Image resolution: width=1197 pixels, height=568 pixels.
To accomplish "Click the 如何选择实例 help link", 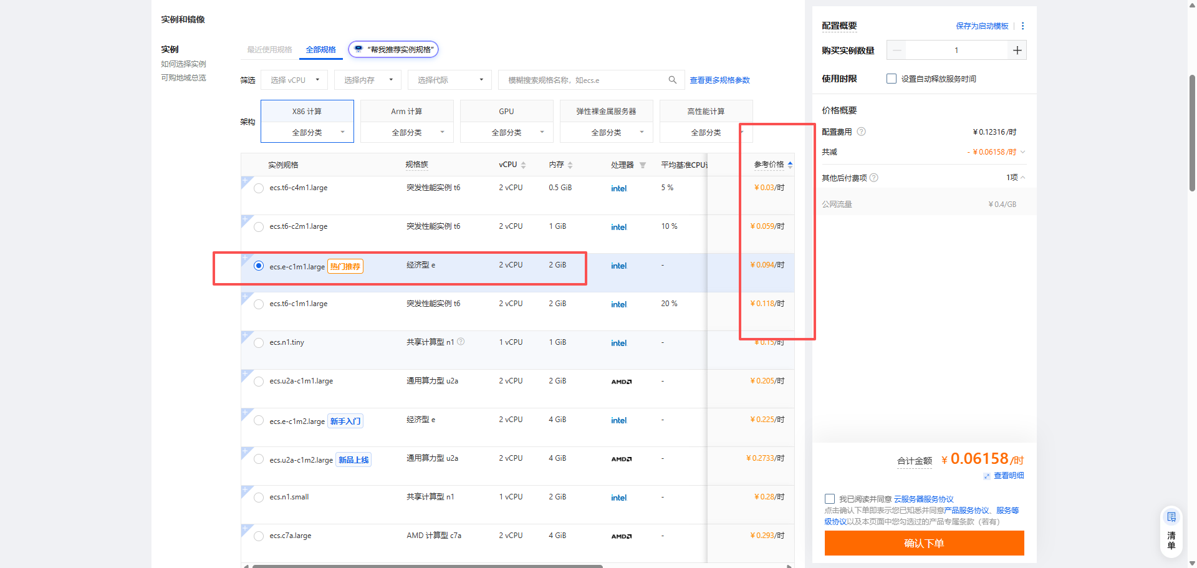I will [183, 64].
